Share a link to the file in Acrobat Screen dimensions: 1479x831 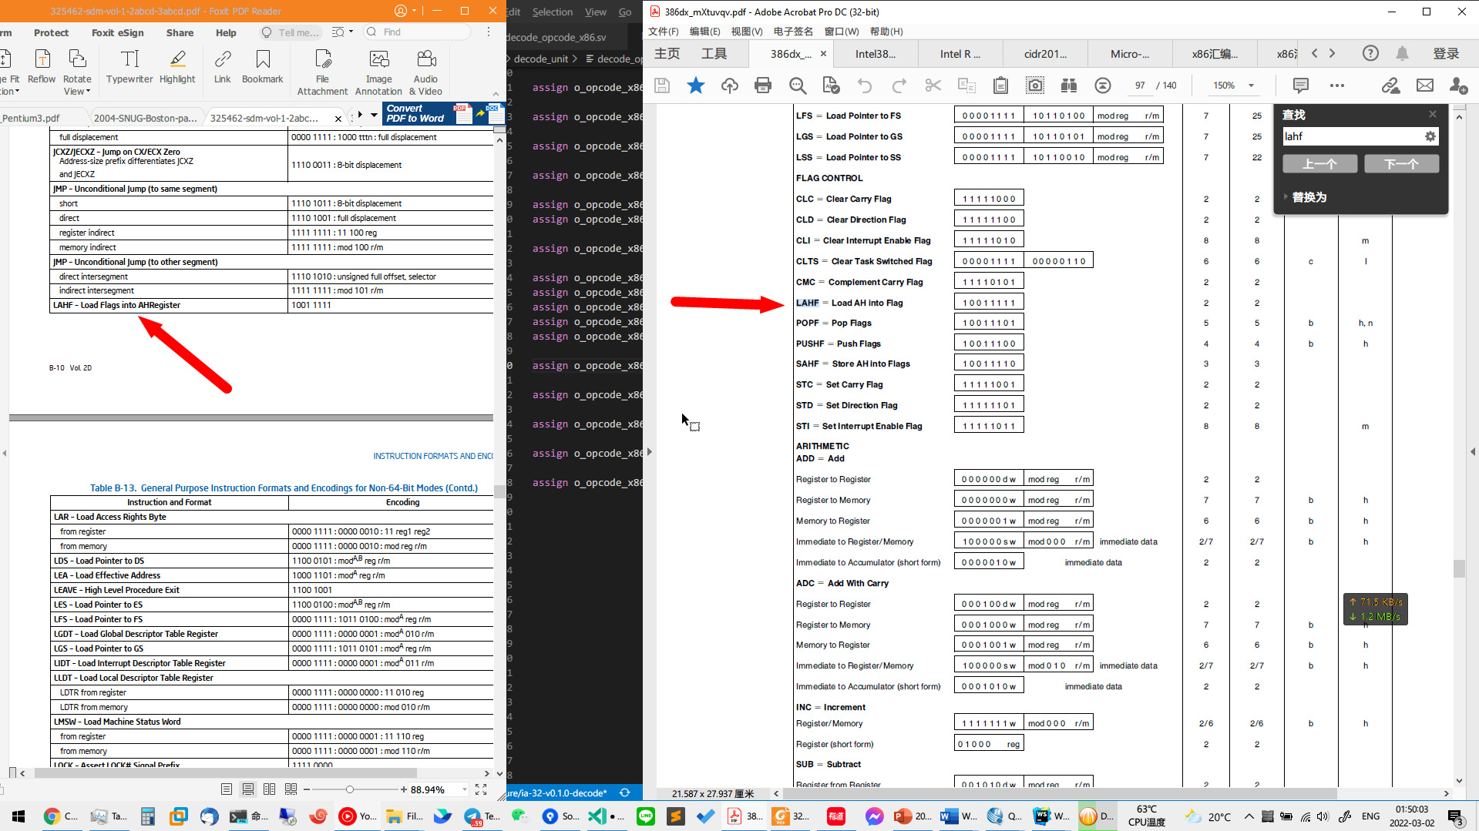[x=1391, y=85]
